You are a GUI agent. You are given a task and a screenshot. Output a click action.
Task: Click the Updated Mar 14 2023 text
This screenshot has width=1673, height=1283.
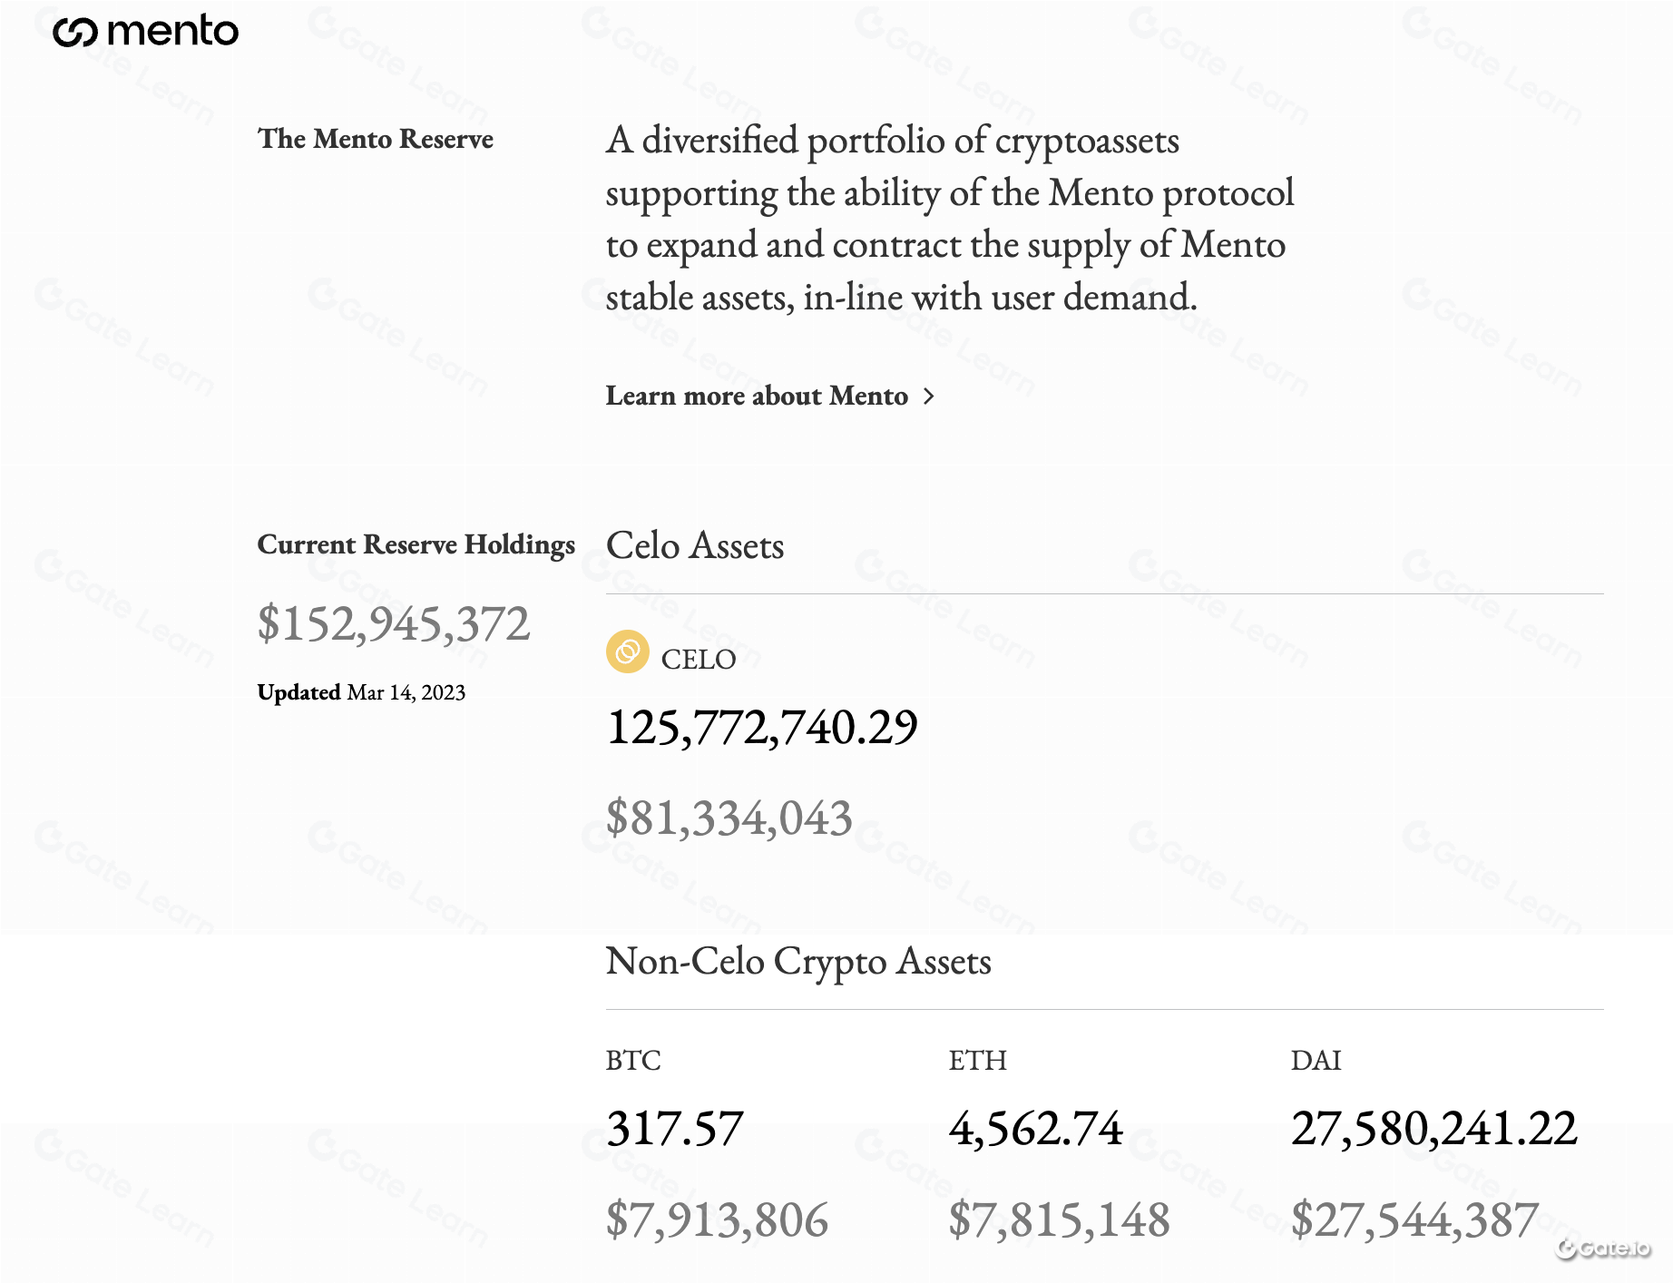[361, 691]
